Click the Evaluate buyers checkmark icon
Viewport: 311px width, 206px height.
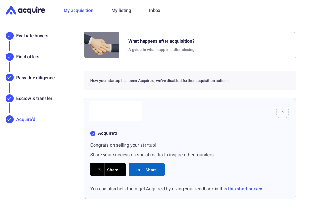point(10,36)
